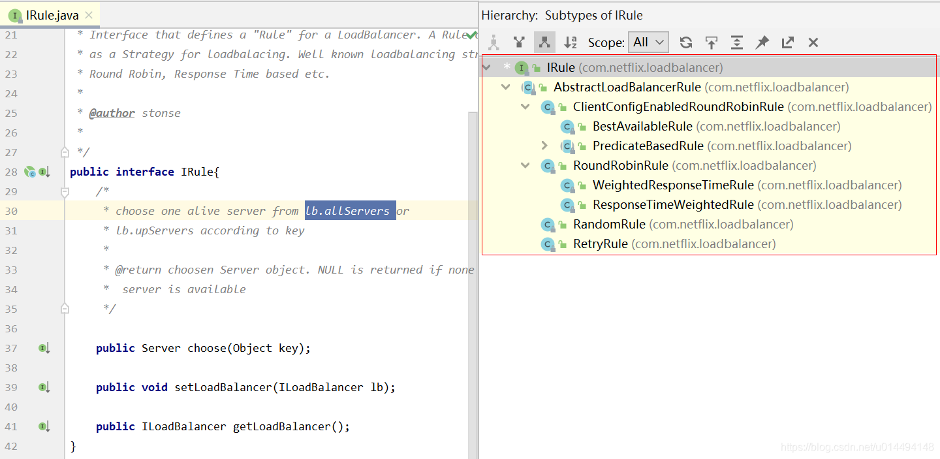Click the ResponseTimeWeightedRule class icon
940x459 pixels.
click(x=567, y=204)
